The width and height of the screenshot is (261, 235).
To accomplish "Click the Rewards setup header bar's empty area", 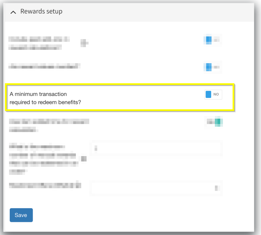I will (x=150, y=12).
